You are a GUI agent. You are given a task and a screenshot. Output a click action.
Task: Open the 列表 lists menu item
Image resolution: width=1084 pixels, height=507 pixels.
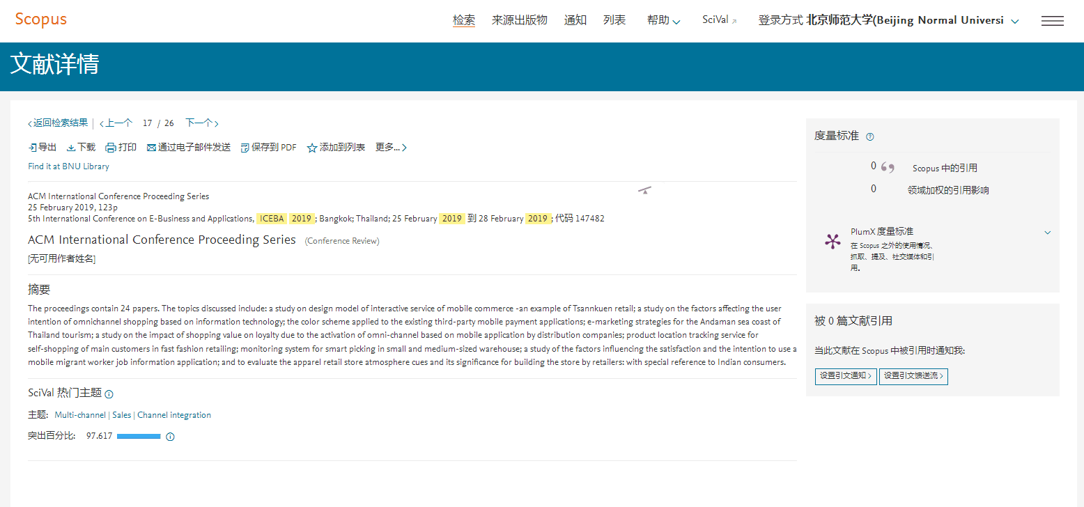614,20
